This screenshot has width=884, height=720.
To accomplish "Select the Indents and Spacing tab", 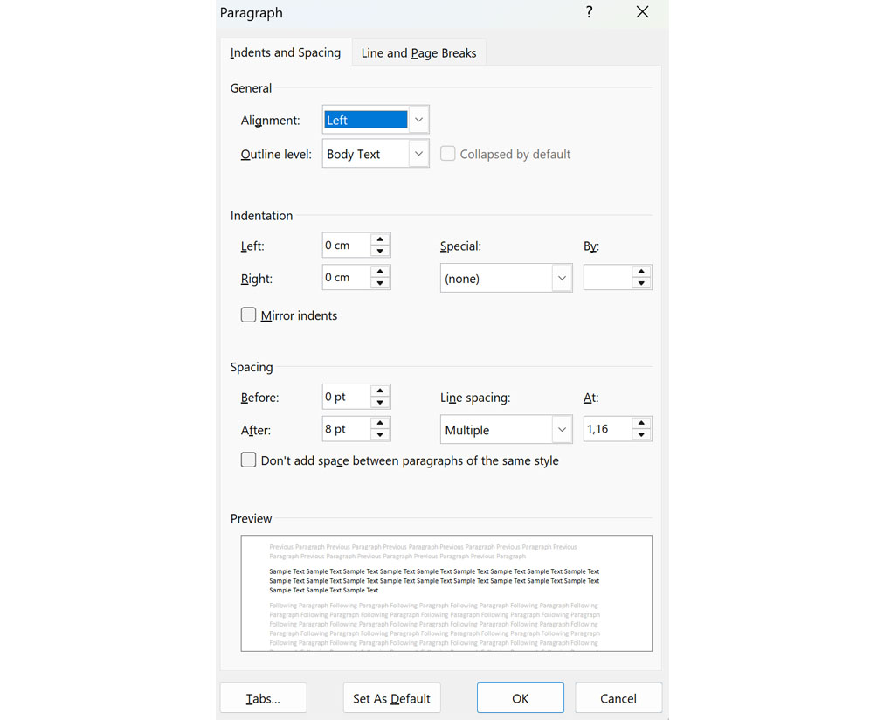I will (x=285, y=52).
